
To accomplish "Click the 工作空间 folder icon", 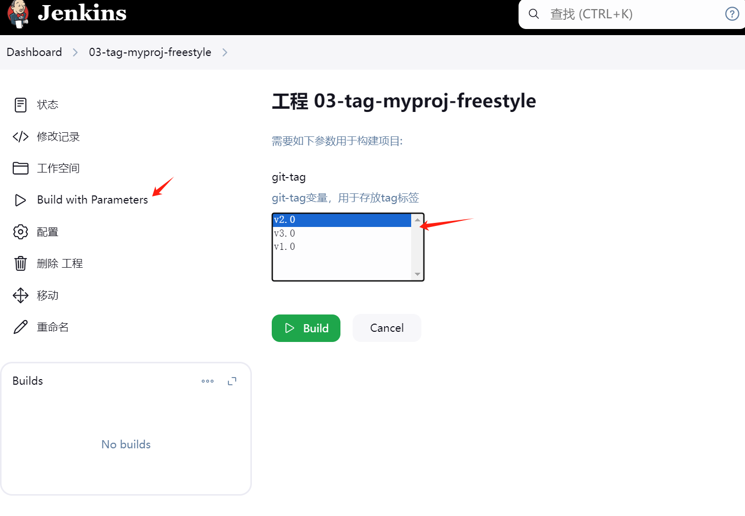I will tap(20, 168).
